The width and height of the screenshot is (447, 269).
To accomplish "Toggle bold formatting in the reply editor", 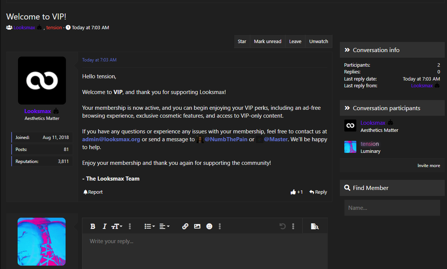I will [x=93, y=226].
